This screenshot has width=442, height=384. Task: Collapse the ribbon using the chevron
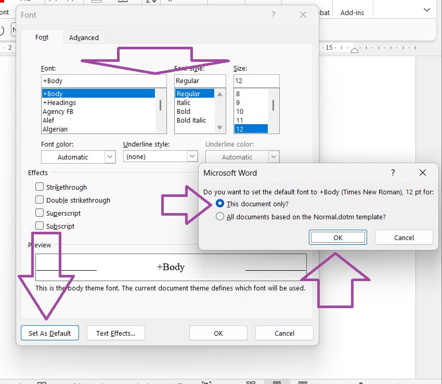pyautogui.click(x=427, y=10)
